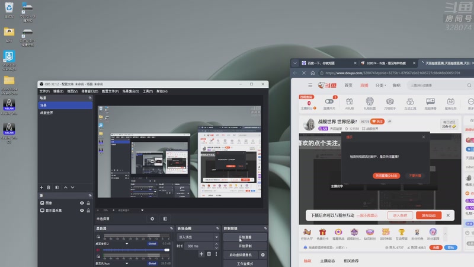Click the Douyu logo
The width and height of the screenshot is (474, 267).
[327, 85]
